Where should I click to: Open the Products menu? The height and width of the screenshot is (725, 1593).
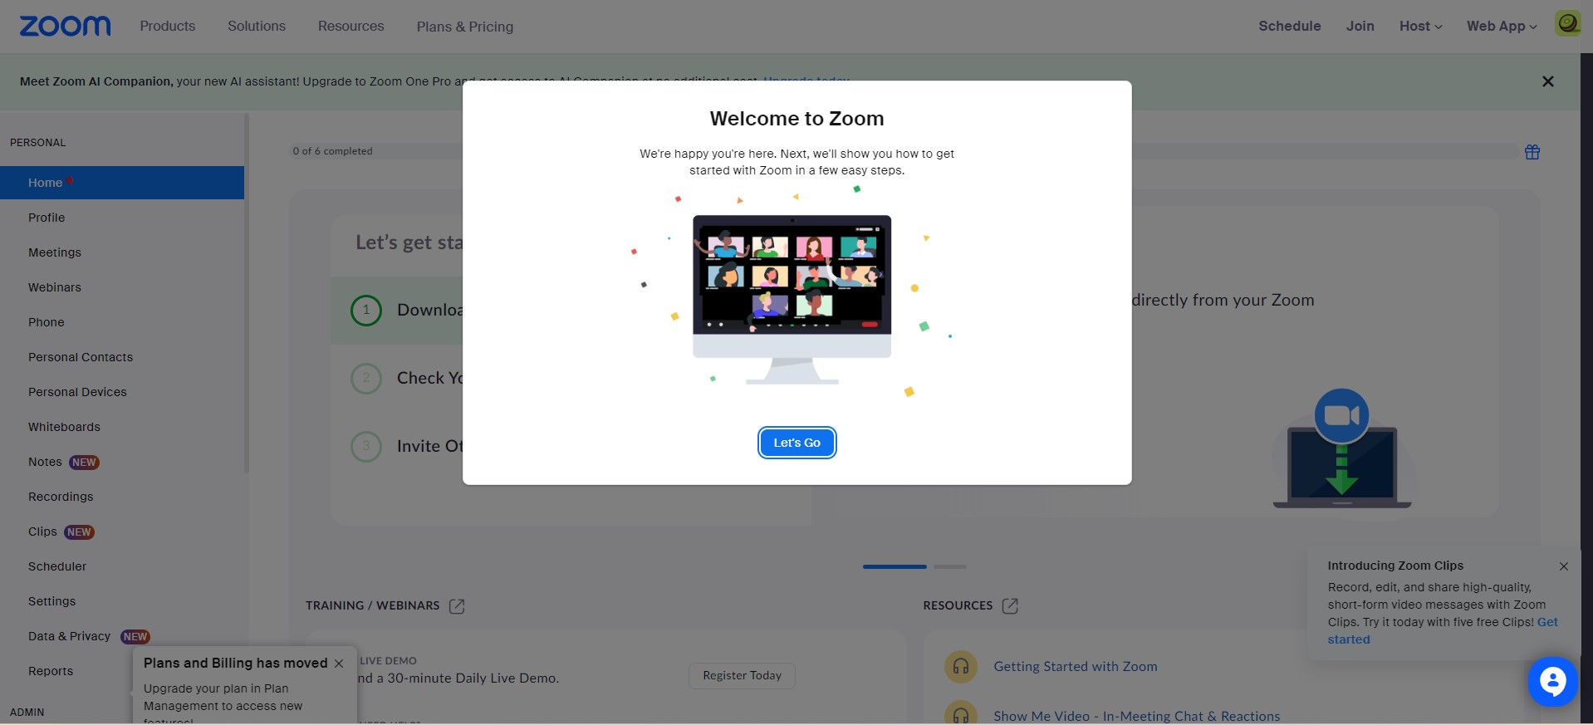coord(168,27)
